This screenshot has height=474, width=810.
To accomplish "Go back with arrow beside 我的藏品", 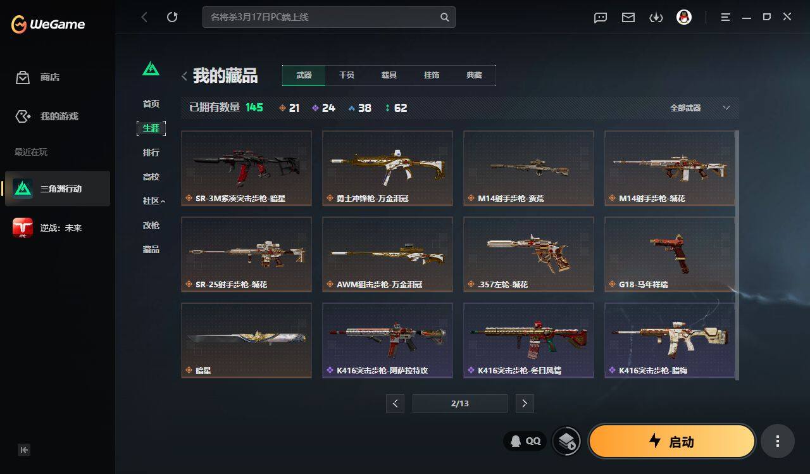I will point(184,76).
